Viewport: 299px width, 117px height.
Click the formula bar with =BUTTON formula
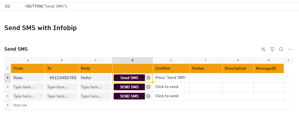[x=46, y=6]
